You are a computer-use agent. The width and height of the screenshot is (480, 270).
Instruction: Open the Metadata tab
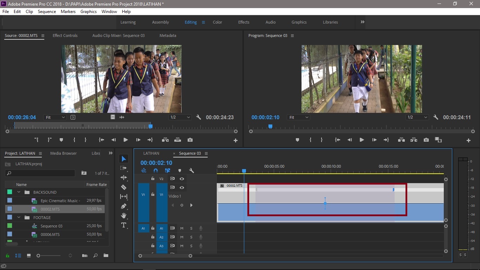(x=168, y=35)
